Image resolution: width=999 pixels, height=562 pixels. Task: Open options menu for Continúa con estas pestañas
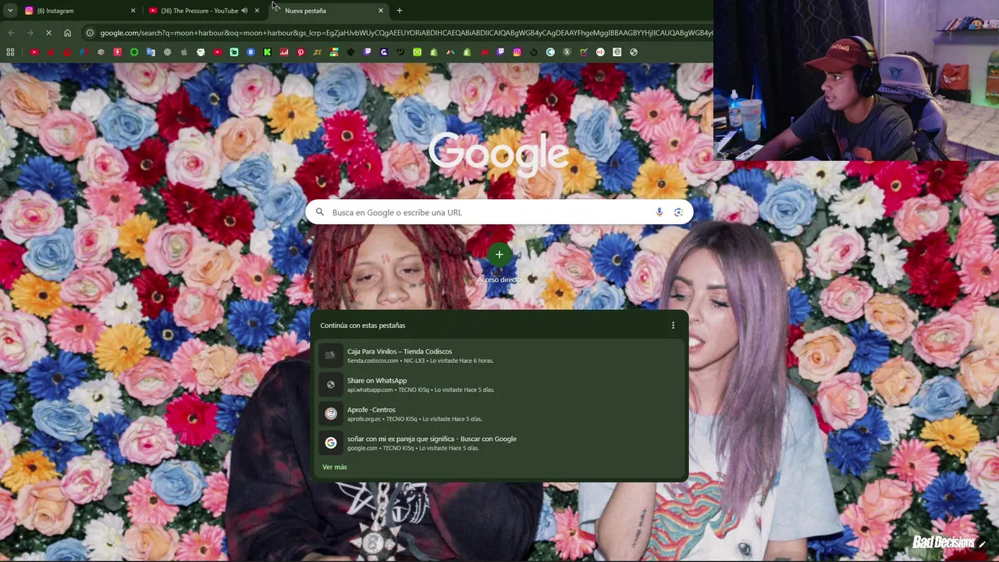[673, 325]
